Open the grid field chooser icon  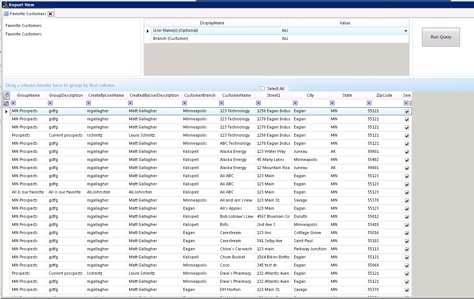6,95
